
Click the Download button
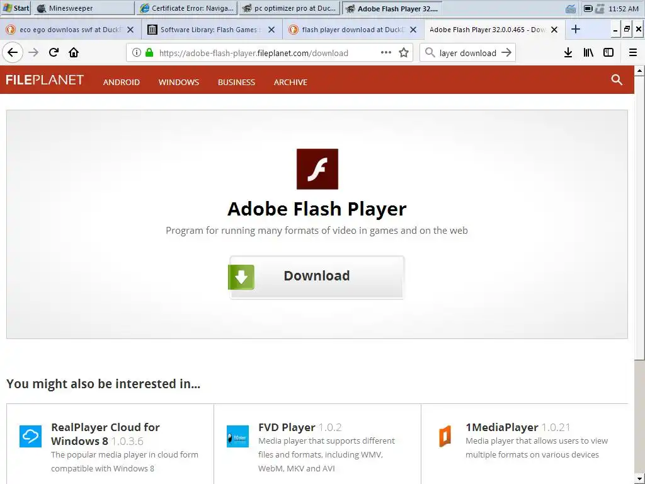317,277
